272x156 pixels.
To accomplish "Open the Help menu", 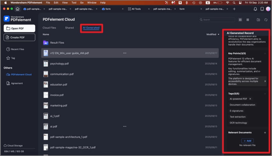I will [x=103, y=3].
